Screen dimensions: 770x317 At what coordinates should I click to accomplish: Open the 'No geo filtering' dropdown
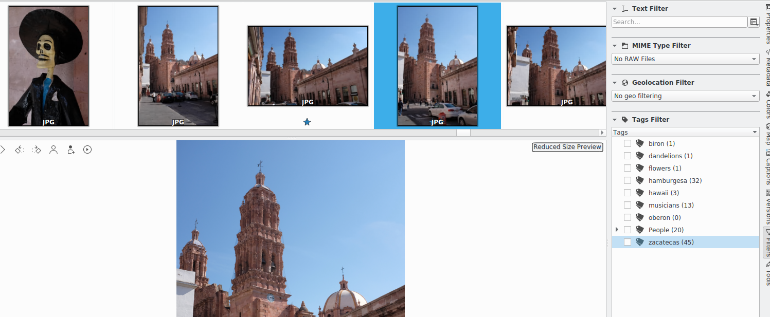click(685, 96)
